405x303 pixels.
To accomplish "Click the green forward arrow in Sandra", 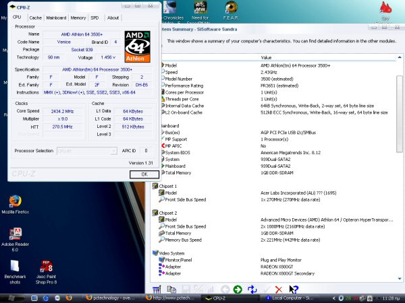I will pos(238,290).
